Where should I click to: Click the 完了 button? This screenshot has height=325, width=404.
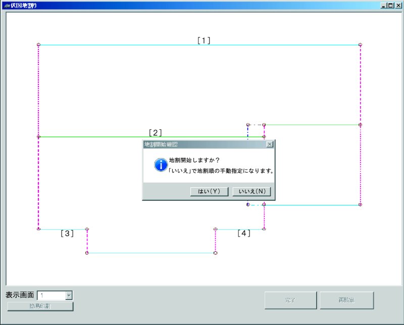click(290, 300)
